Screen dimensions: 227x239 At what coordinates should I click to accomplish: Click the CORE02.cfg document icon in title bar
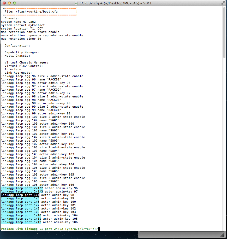[76, 3]
